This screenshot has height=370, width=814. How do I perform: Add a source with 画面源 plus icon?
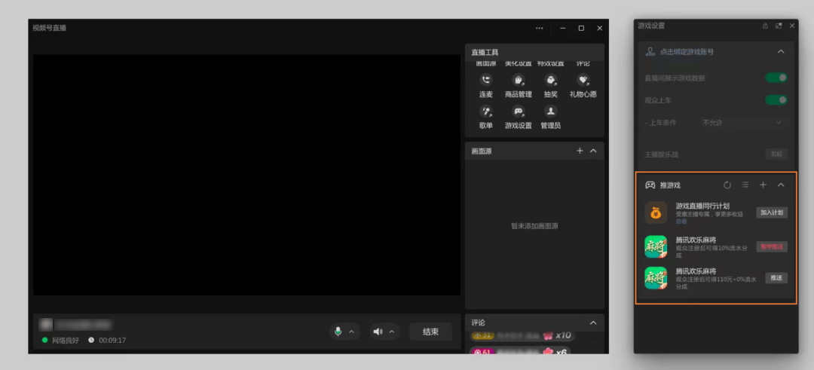580,151
